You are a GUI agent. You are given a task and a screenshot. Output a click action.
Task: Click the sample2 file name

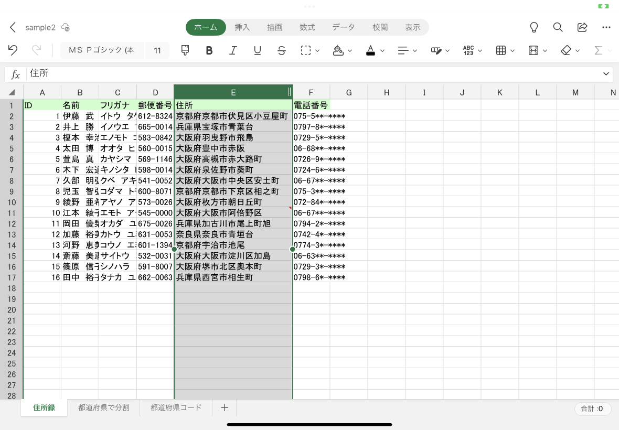[40, 27]
